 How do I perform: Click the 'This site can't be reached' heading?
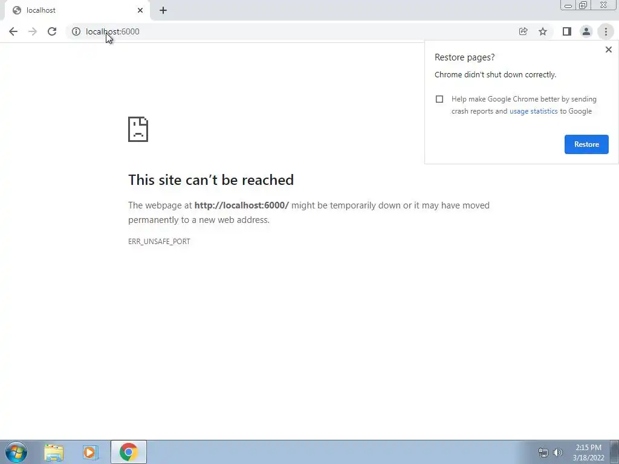[x=211, y=180]
